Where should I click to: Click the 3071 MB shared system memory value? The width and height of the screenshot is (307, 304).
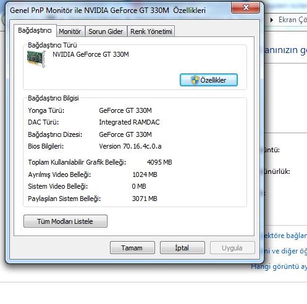tap(145, 199)
